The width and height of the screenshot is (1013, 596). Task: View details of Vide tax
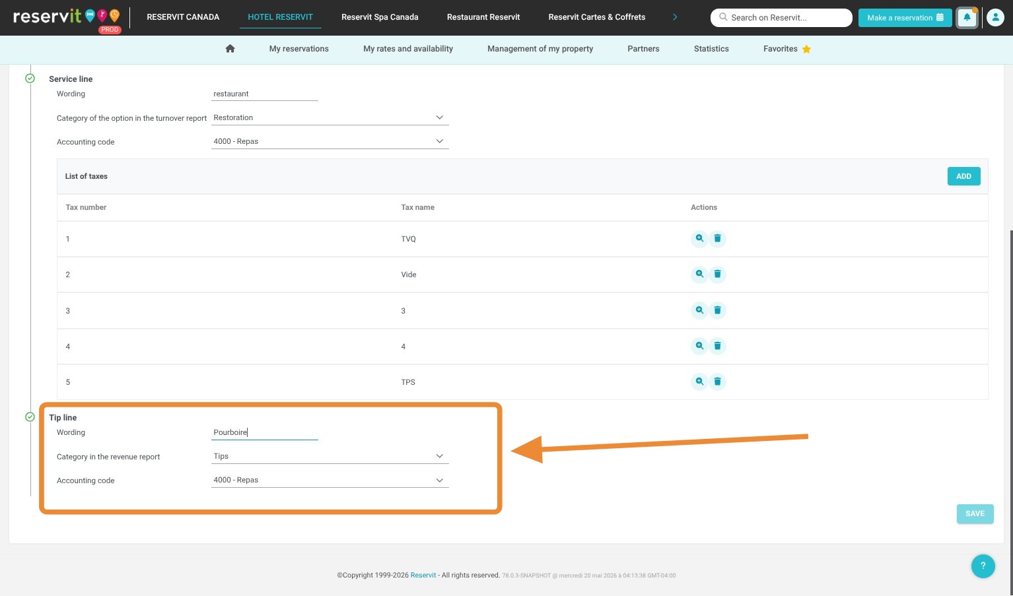pyautogui.click(x=699, y=274)
